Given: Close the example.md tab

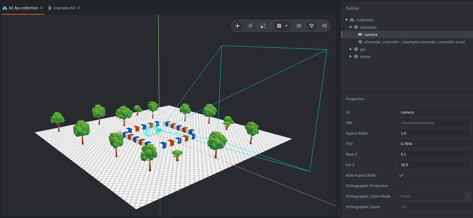Looking at the screenshot, I should point(79,8).
